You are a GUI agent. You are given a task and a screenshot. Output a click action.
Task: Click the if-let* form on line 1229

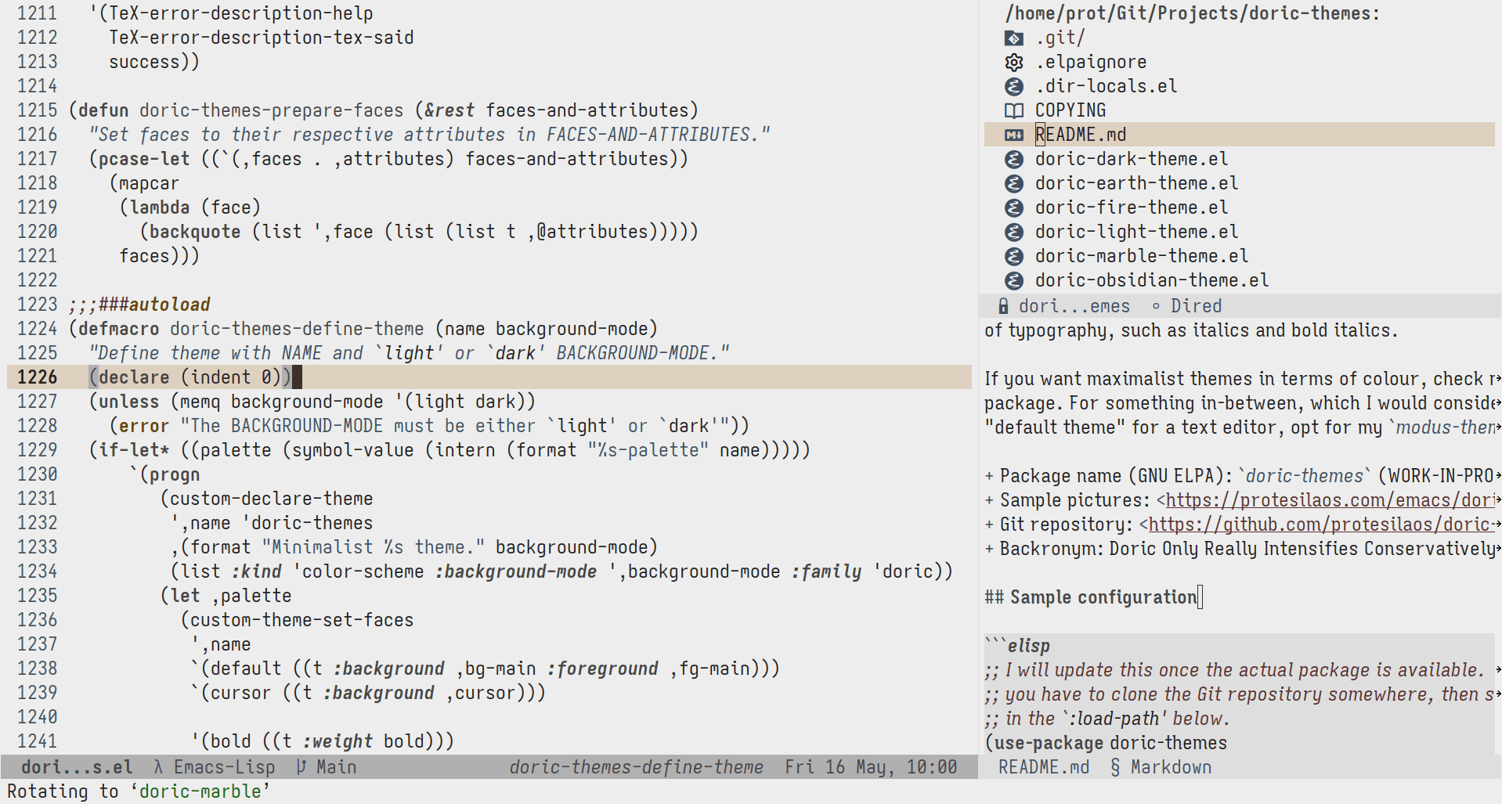click(134, 450)
